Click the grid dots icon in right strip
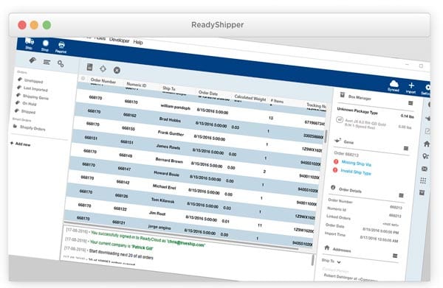 pyautogui.click(x=423, y=180)
